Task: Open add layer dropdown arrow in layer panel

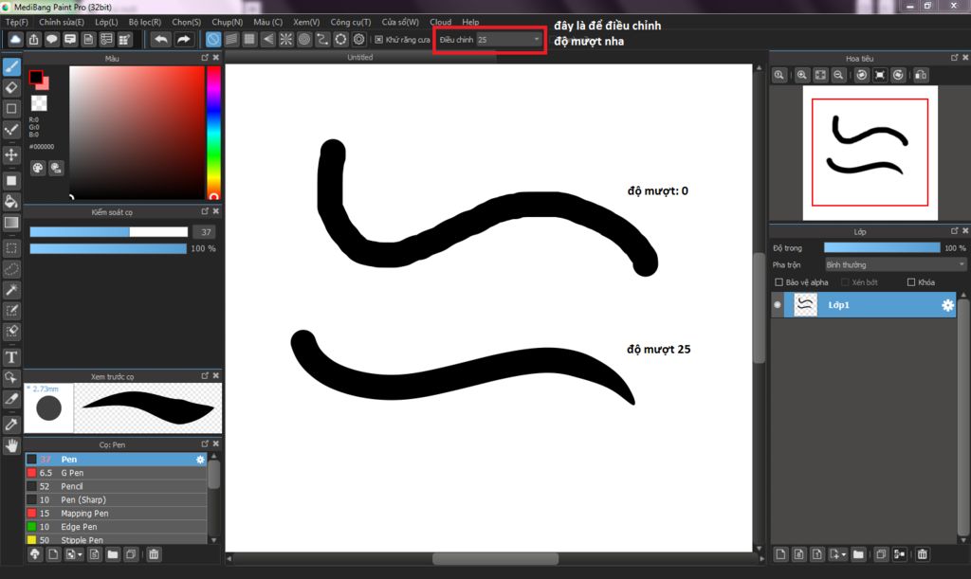Action: (838, 554)
